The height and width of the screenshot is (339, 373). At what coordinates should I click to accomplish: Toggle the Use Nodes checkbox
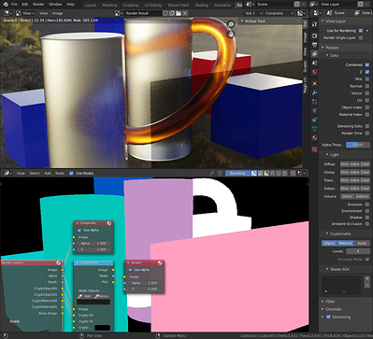[71, 173]
